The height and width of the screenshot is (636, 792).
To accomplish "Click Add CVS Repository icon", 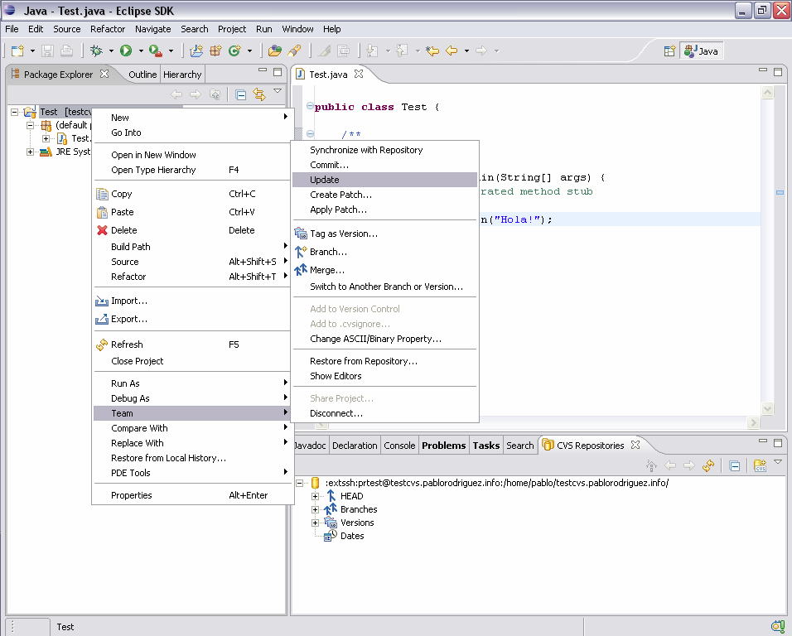I will click(x=760, y=465).
